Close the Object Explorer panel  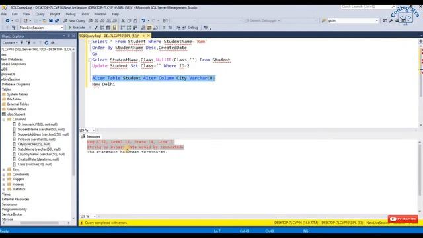point(73,36)
